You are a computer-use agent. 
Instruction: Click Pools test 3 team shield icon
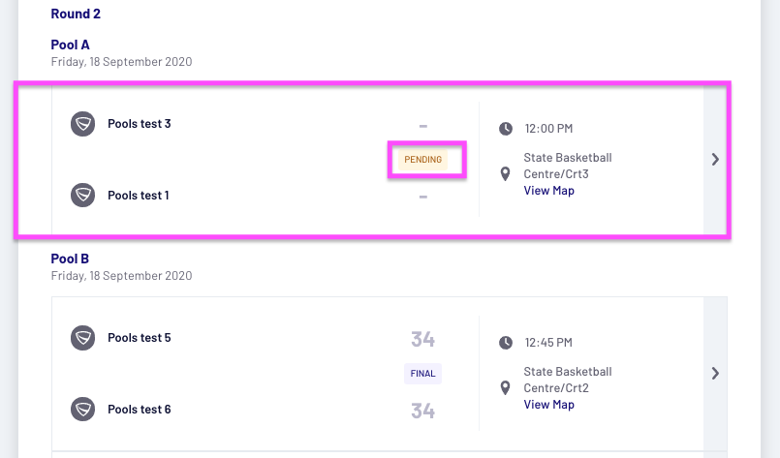83,124
